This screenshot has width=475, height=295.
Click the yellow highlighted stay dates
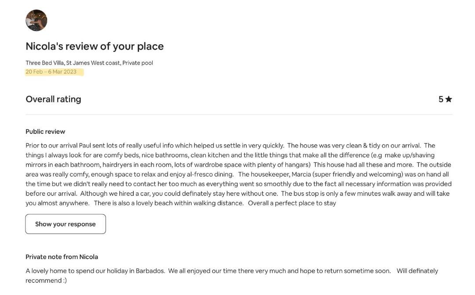(51, 72)
